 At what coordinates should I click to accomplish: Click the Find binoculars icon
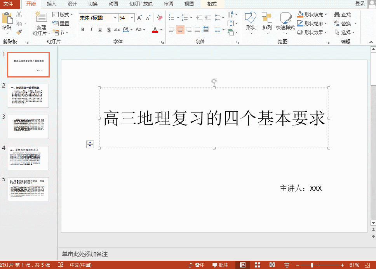coord(337,14)
